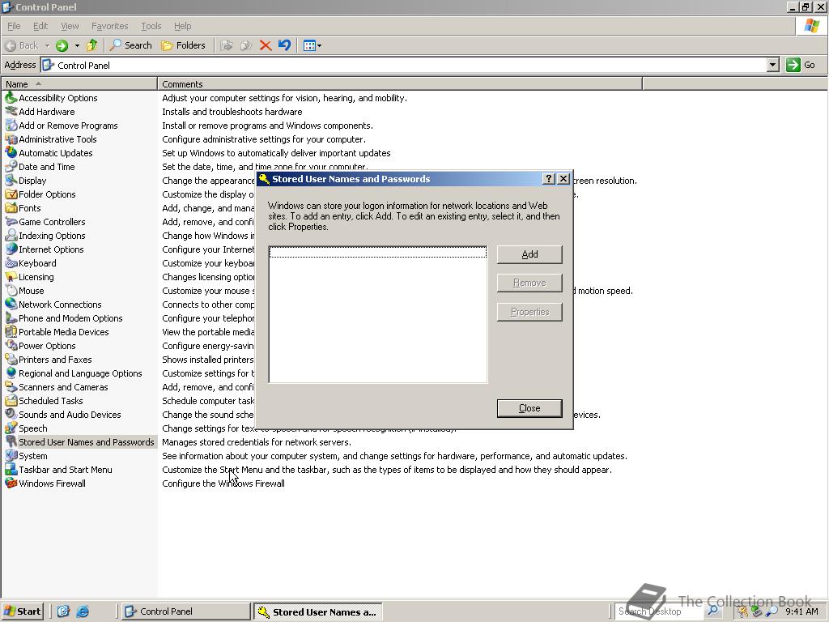The width and height of the screenshot is (829, 622).
Task: Click the Folders toolbar button
Action: [x=183, y=45]
